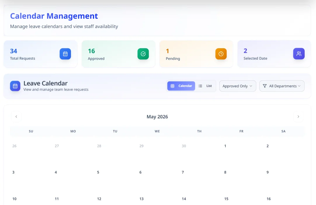The width and height of the screenshot is (316, 205).
Task: Click greyed-out April 27 date
Action: 57,146
